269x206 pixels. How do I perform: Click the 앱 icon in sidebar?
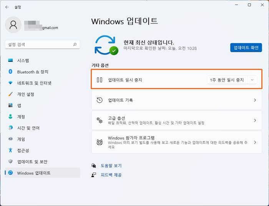(10, 105)
